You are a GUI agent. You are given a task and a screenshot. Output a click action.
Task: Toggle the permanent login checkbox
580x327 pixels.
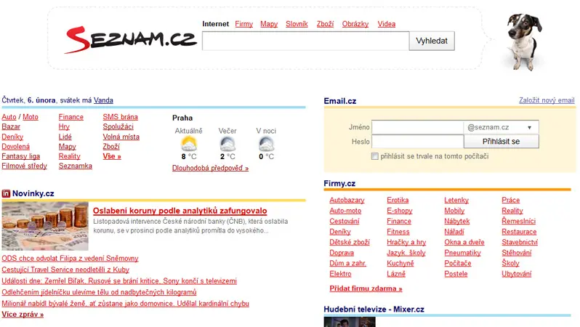click(375, 156)
